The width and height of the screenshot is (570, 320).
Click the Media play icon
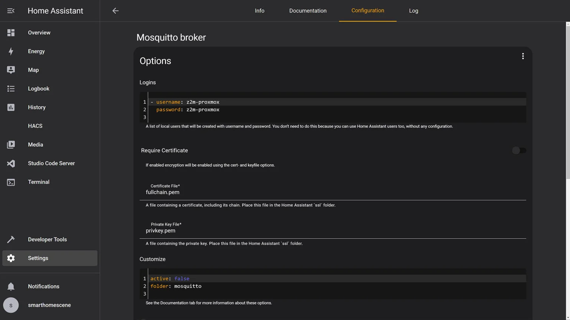tap(11, 144)
